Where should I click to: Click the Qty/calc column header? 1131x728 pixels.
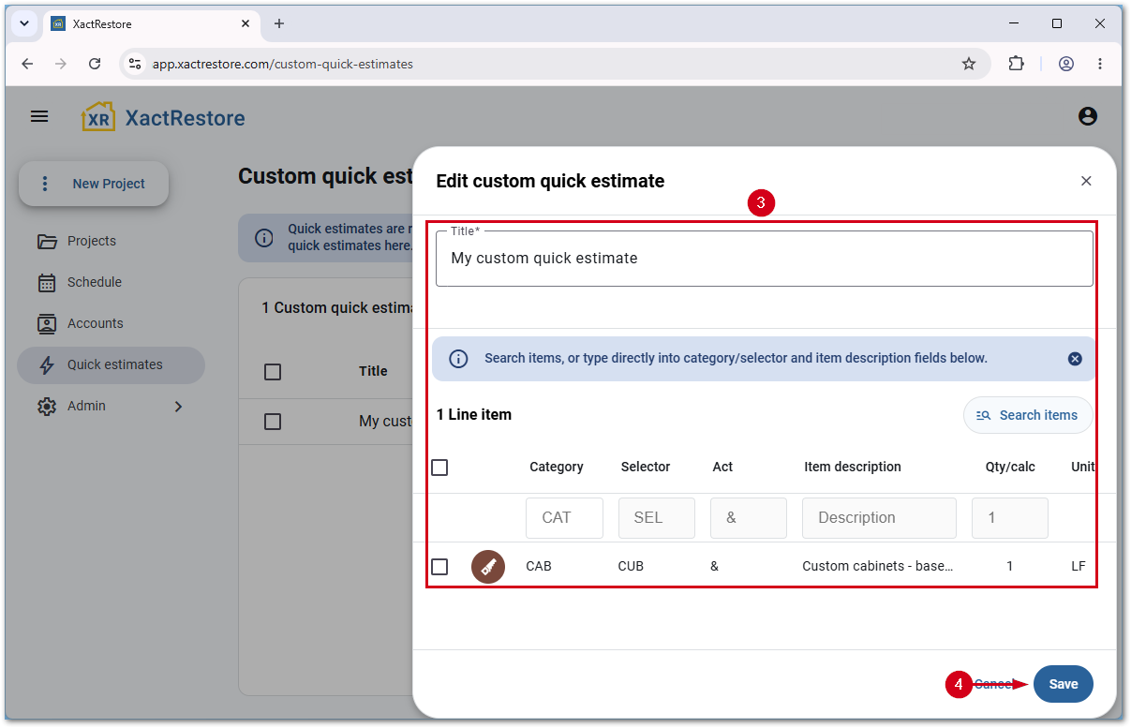[1010, 467]
